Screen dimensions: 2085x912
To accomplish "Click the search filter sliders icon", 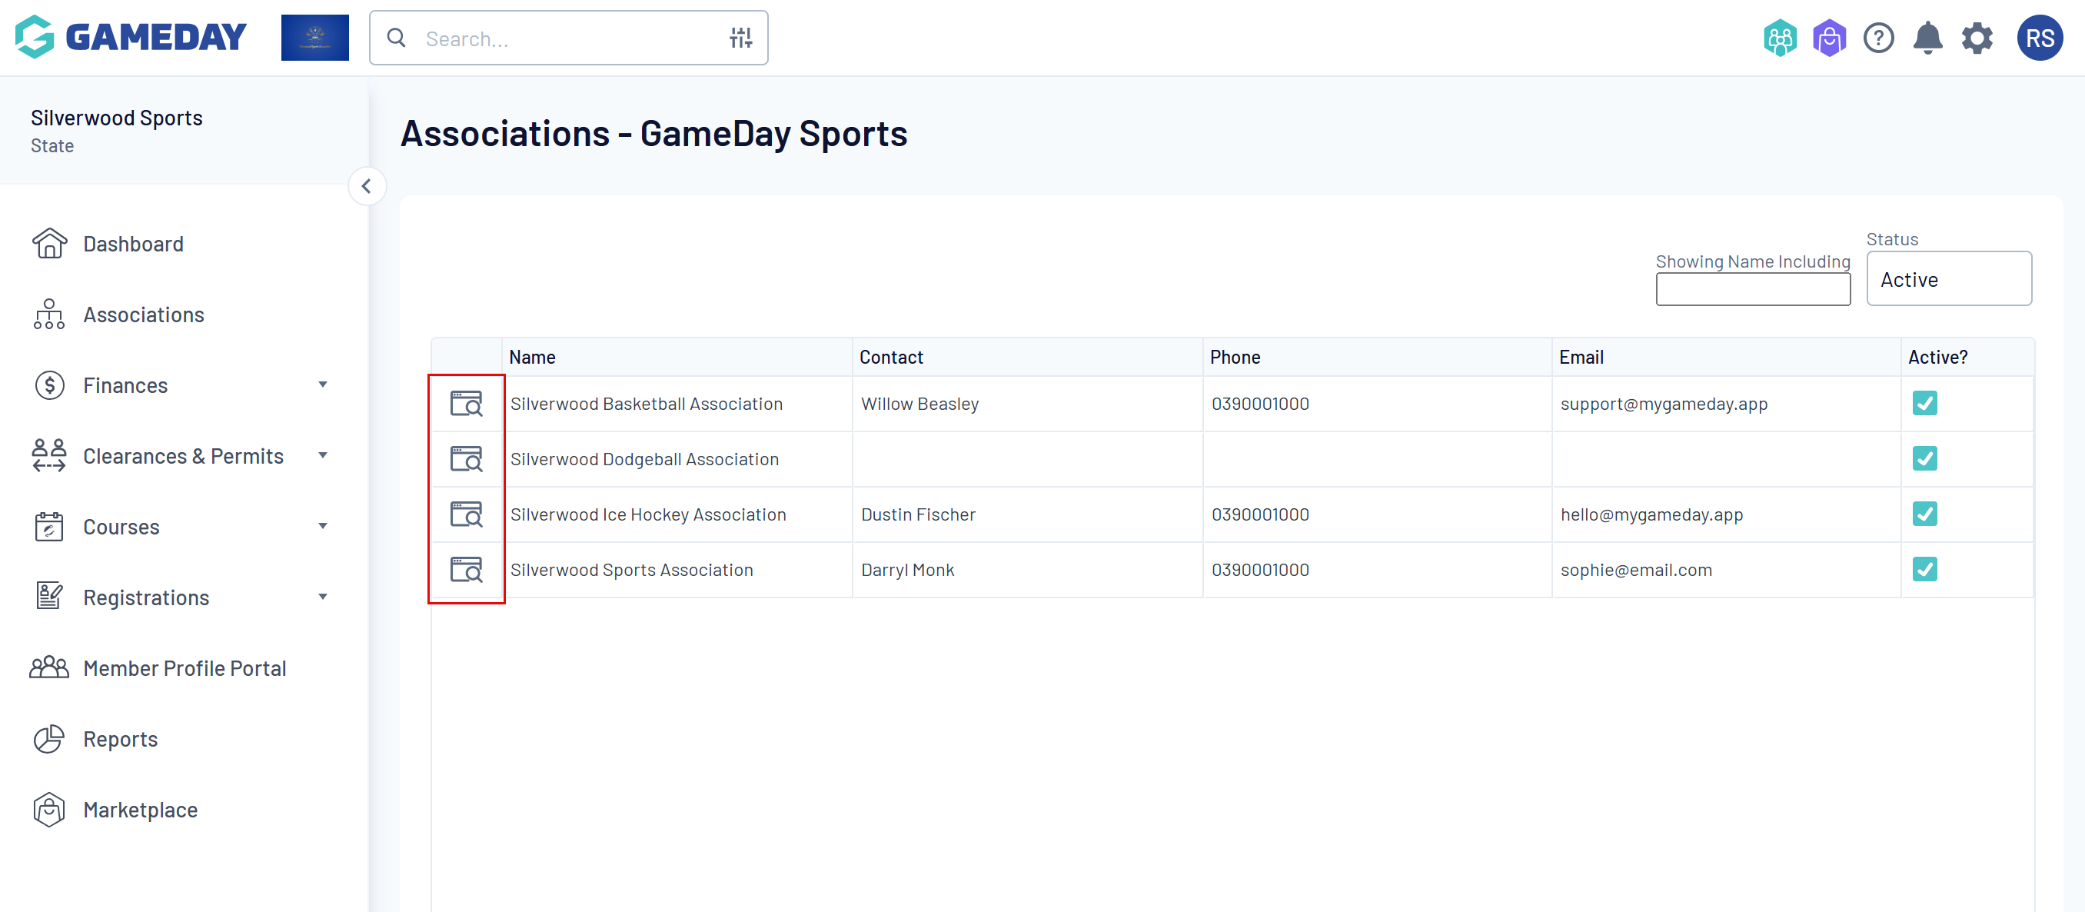I will (x=740, y=38).
